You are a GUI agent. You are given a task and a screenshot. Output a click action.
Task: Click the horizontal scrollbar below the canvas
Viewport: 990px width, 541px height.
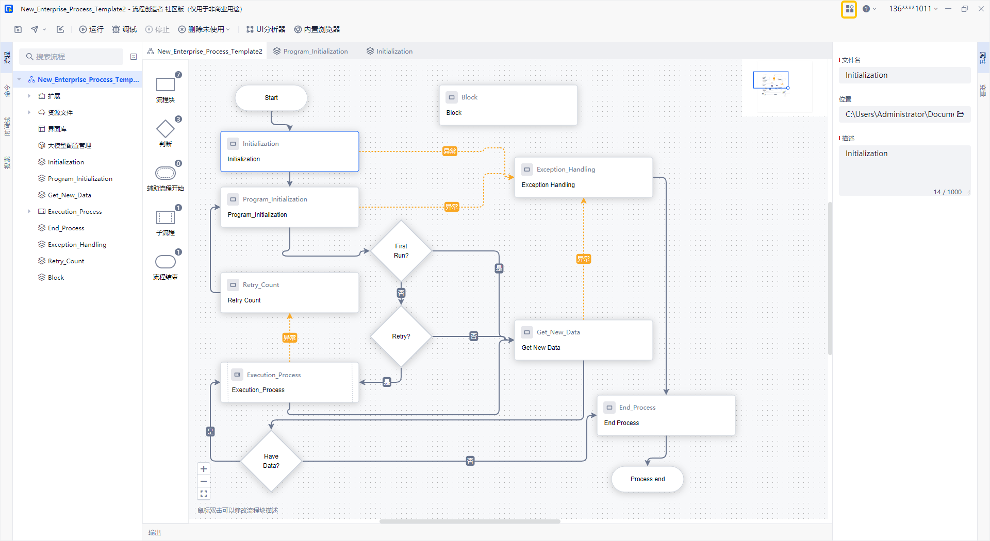coord(470,521)
